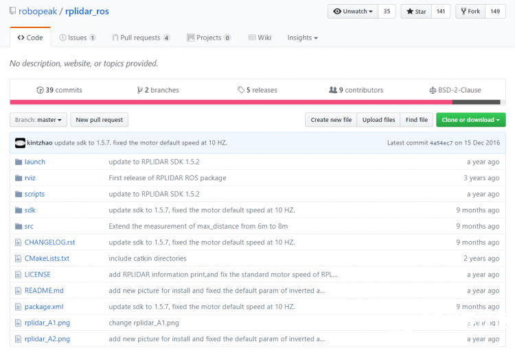This screenshot has width=515, height=350.
Task: Click kintzhao's avatar icon
Action: point(20,143)
